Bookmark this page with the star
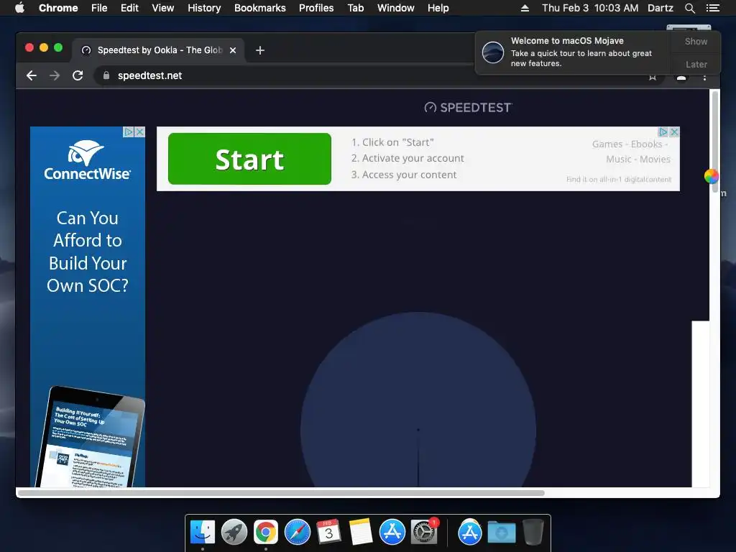Image resolution: width=736 pixels, height=552 pixels. click(x=653, y=77)
